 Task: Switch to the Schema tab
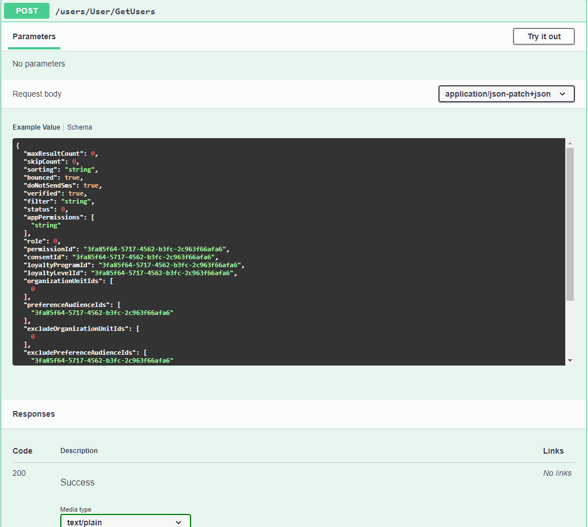point(80,127)
